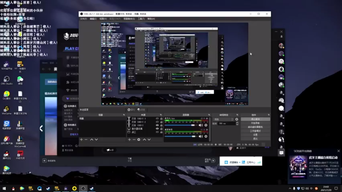This screenshot has width=342, height=192.
Task: Open source properties gear in sources toolbar
Action: click(139, 140)
